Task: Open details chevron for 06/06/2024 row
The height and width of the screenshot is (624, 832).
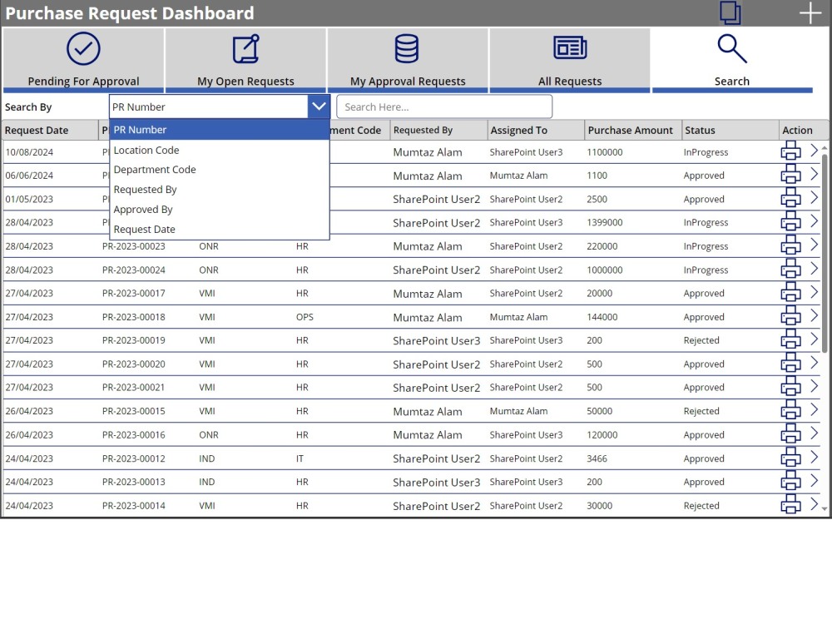Action: tap(814, 174)
